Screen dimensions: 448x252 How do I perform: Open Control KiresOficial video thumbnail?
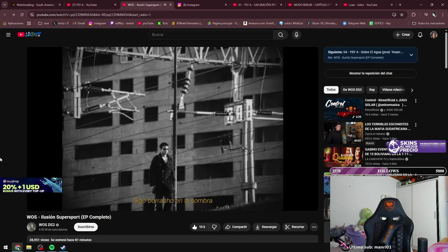point(343,109)
